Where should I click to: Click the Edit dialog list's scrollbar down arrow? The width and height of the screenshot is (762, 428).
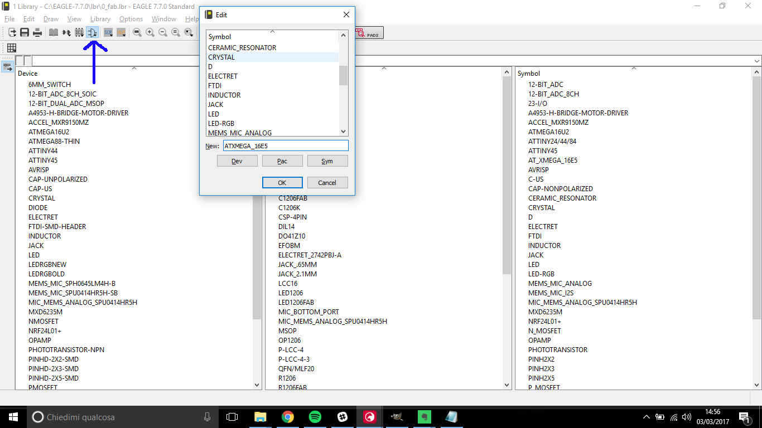[x=344, y=132]
